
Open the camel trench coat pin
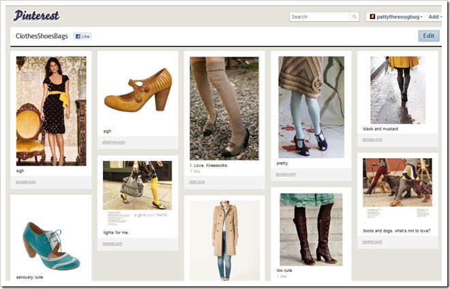(x=224, y=240)
